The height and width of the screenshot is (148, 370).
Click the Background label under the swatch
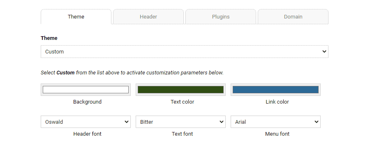(87, 102)
